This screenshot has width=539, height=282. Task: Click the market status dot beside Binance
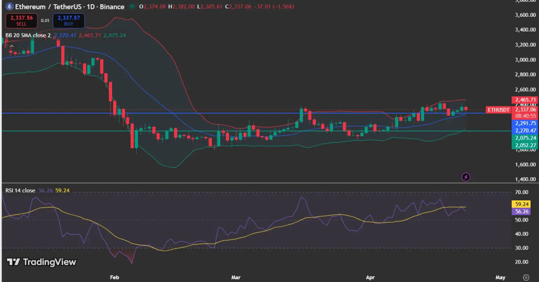[x=132, y=6]
